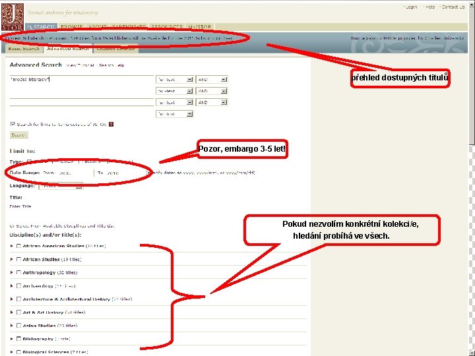The image size is (475, 356).
Task: Click the vertical scrollbar thumb
Action: [472, 76]
